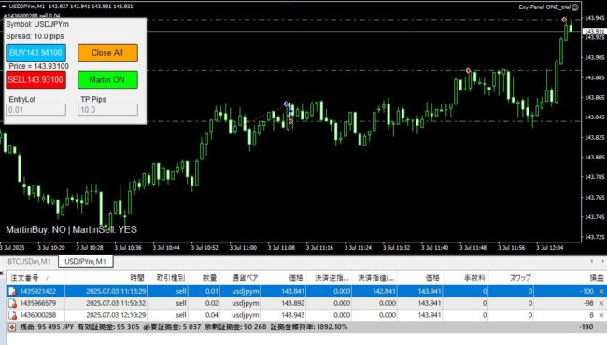Open the chart menu arrow beside USDJPYm,M1
This screenshot has height=345, width=607.
coord(4,7)
